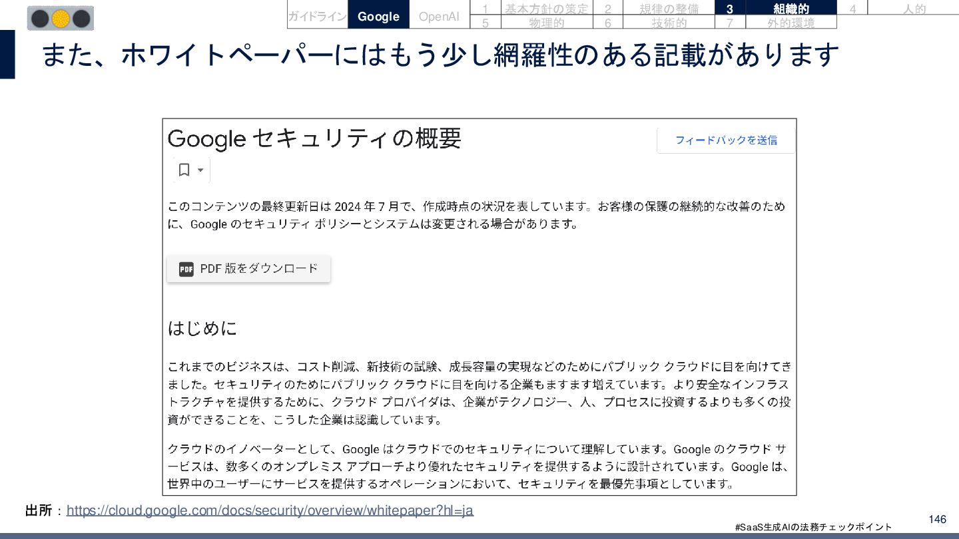Select the highlighted 組織的 section
Screen dimensions: 959x539
click(791, 9)
